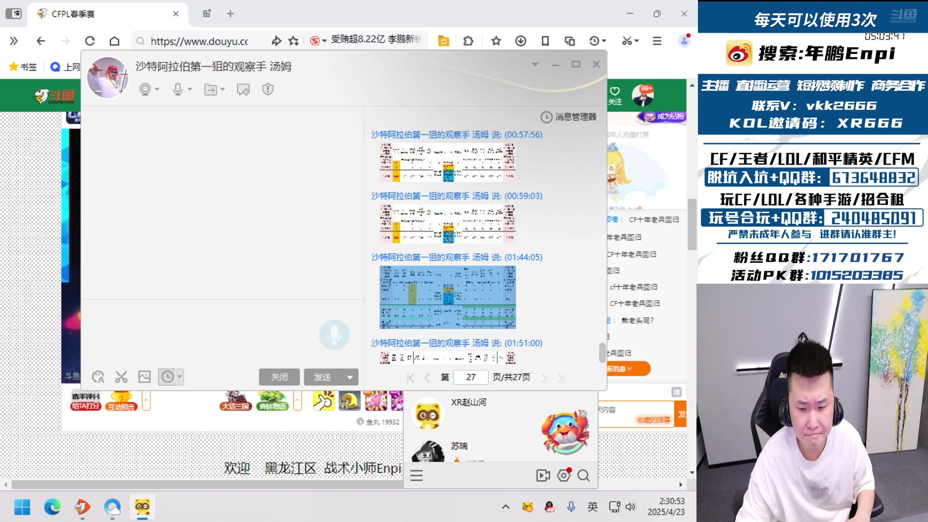Screen dimensions: 928x522
Task: Close the crab mascot popup
Action: point(583,414)
